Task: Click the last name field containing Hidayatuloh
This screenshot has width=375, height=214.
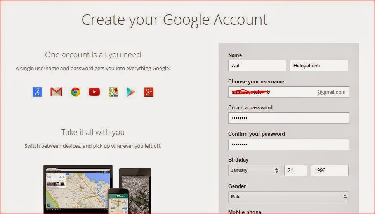Action: tap(319, 66)
